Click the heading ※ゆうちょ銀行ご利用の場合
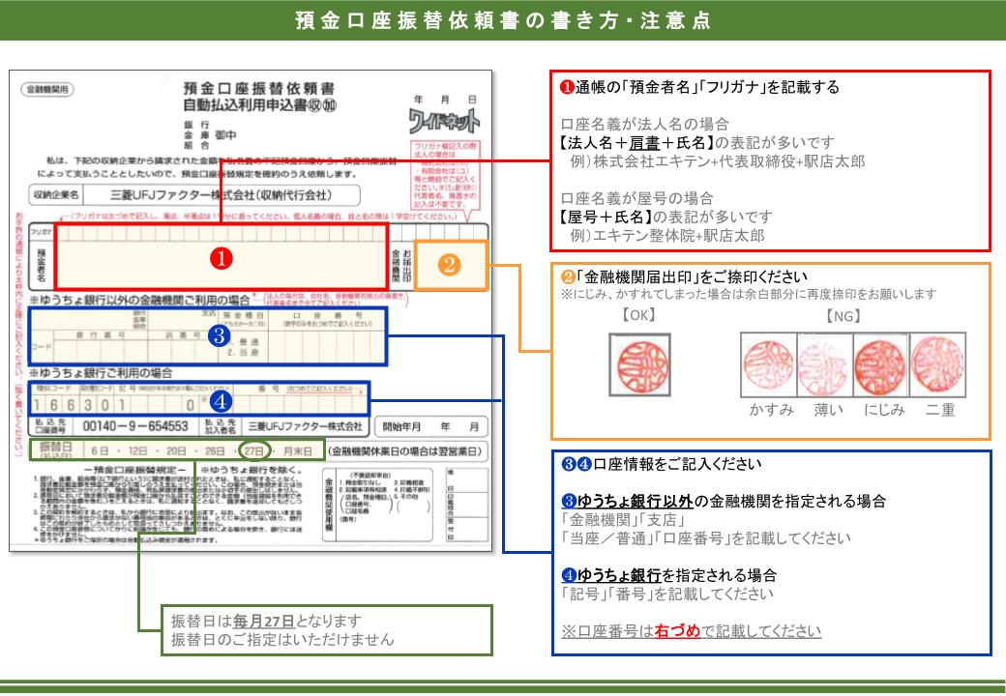 tap(101, 373)
